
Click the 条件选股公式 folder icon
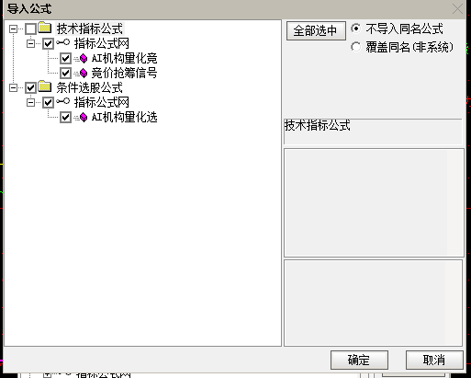click(x=45, y=86)
